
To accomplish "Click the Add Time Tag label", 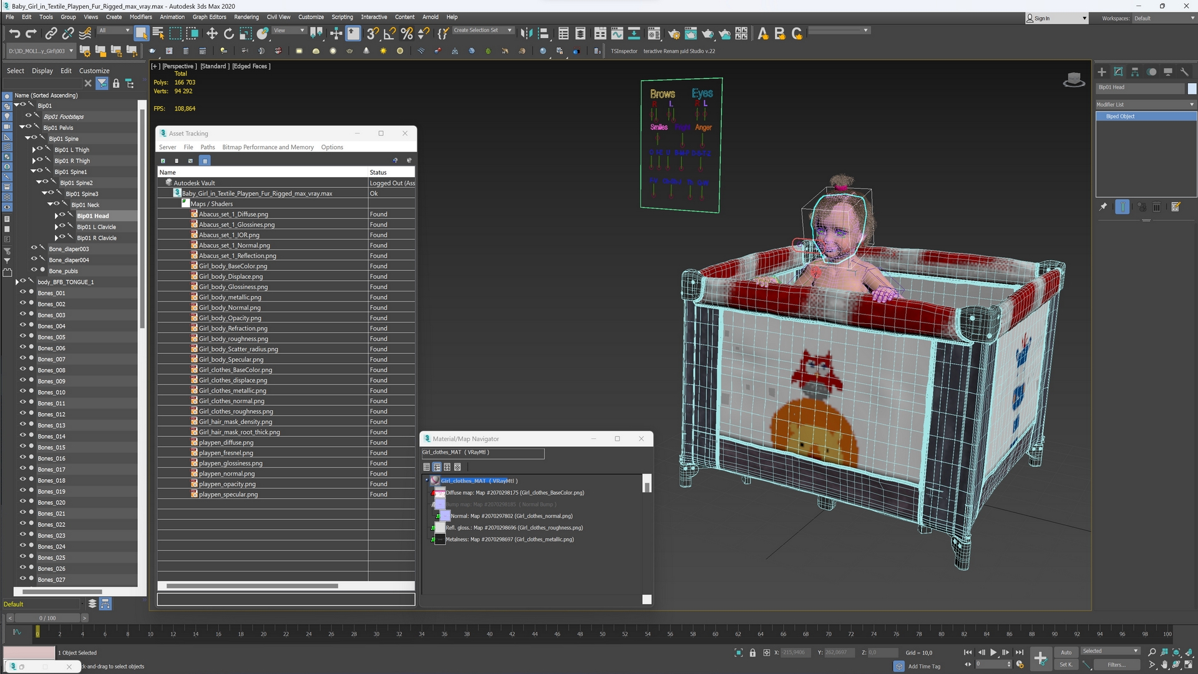I will pos(924,667).
